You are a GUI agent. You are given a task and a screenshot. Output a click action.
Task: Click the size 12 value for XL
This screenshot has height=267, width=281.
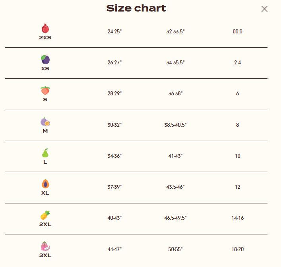[238, 187]
